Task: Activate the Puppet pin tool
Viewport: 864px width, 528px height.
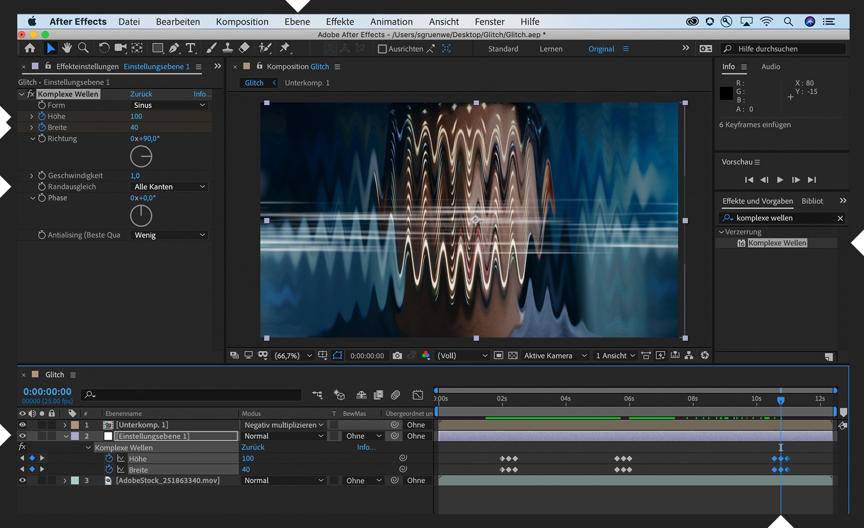Action: point(285,48)
